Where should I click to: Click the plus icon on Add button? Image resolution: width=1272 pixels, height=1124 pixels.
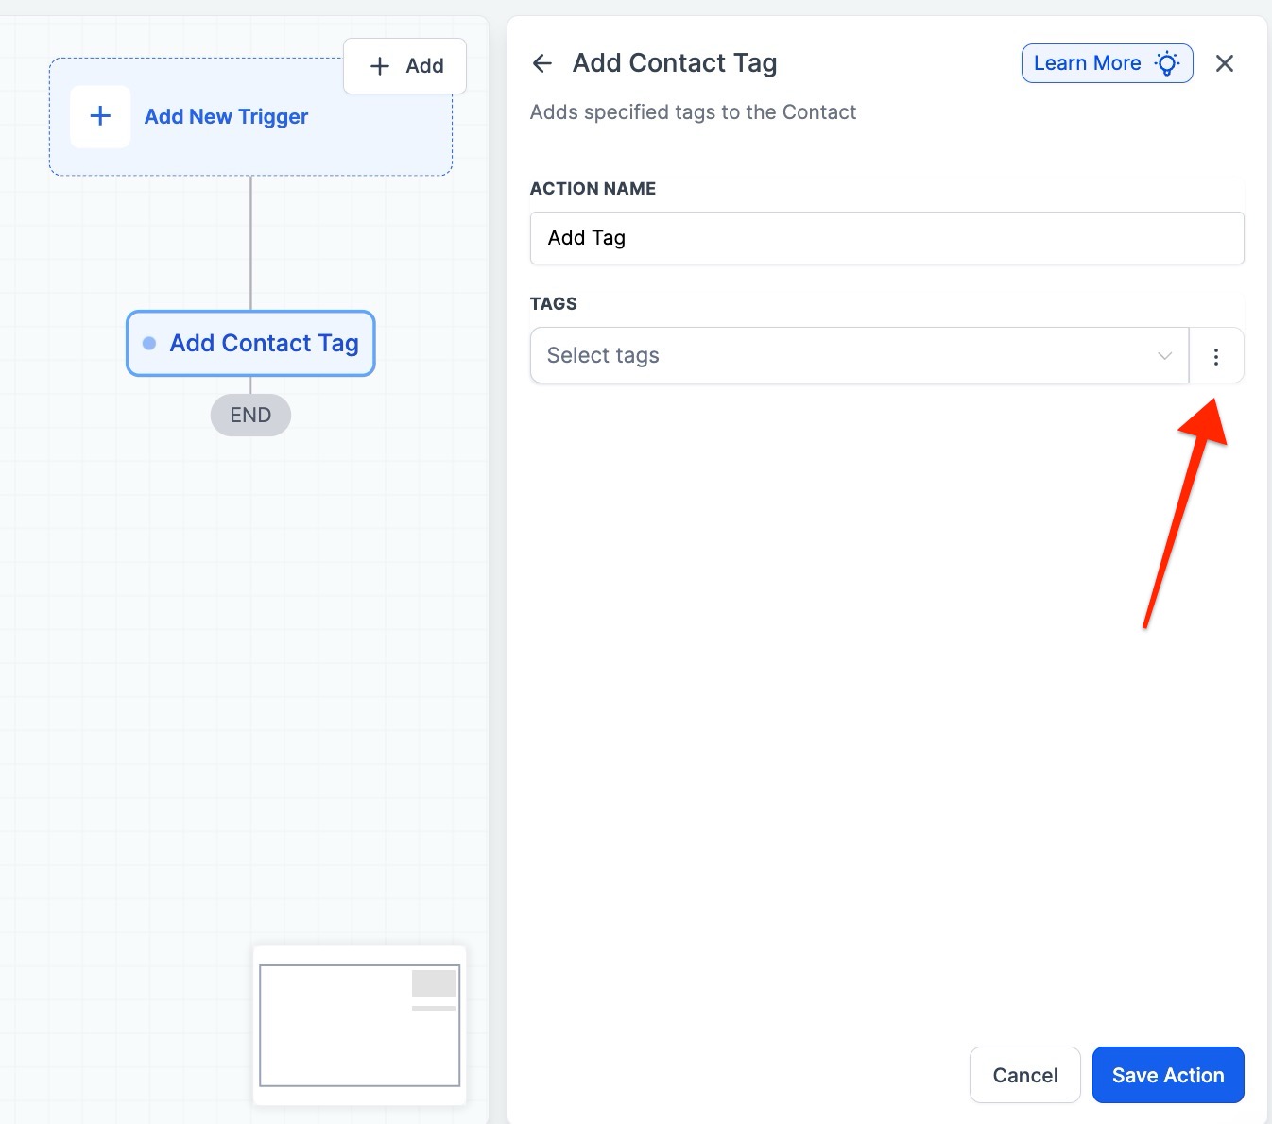coord(380,66)
